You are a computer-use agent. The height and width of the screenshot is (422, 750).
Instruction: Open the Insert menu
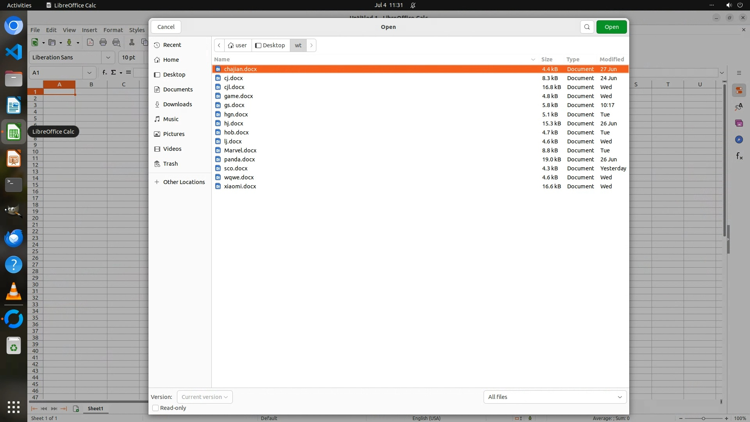click(x=89, y=30)
